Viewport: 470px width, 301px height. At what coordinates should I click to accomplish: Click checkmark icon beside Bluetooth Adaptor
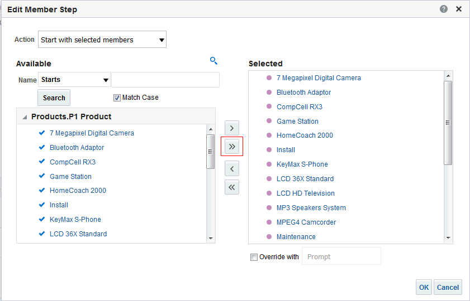[x=42, y=147]
